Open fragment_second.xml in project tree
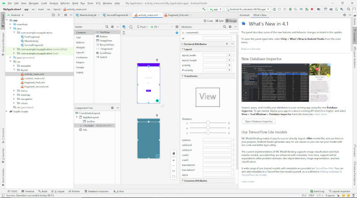This screenshot has width=357, height=198. [37, 87]
